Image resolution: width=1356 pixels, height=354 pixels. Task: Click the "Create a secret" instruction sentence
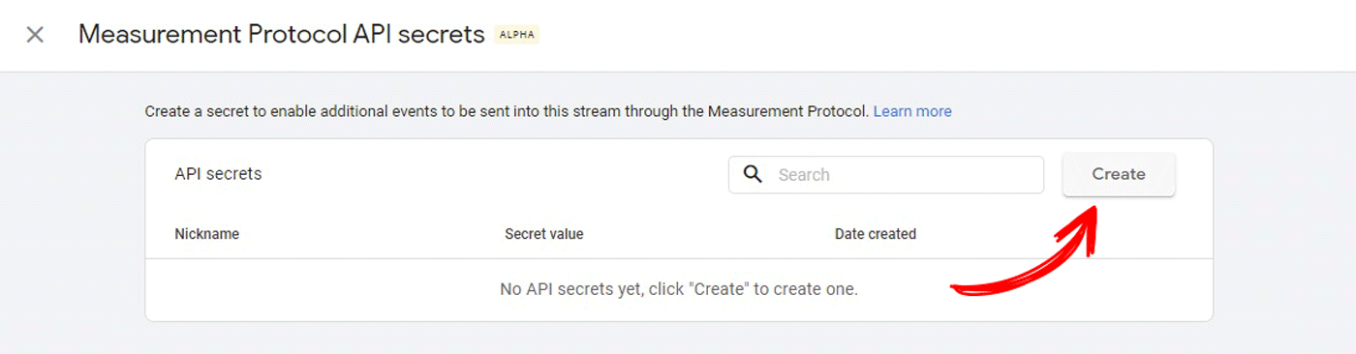(508, 111)
